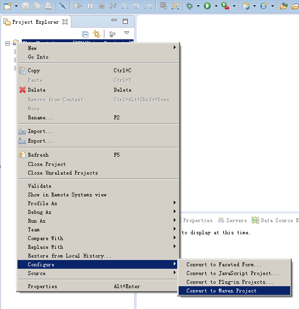
Task: Select Export... menu entry
Action: point(98,141)
